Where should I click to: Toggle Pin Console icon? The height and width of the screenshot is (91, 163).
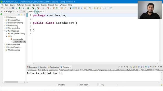[x=146, y=67]
